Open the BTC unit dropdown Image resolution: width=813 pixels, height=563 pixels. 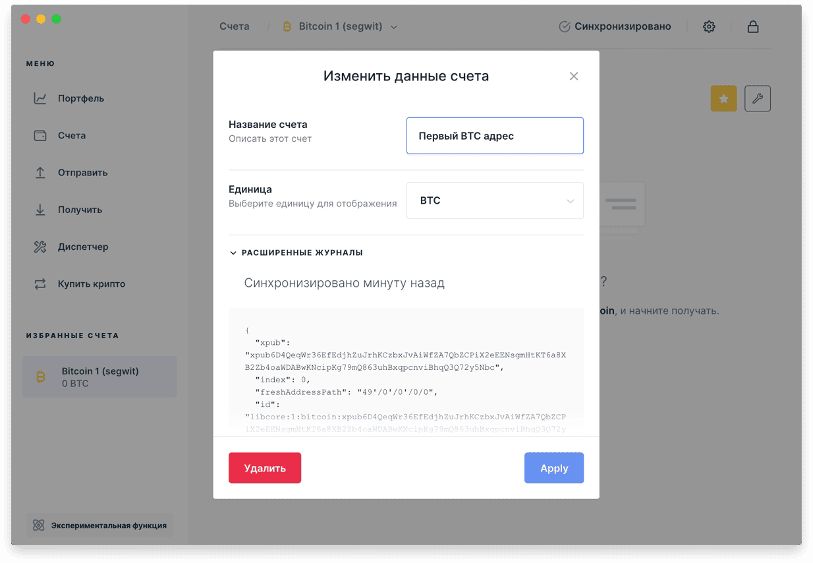click(x=495, y=200)
